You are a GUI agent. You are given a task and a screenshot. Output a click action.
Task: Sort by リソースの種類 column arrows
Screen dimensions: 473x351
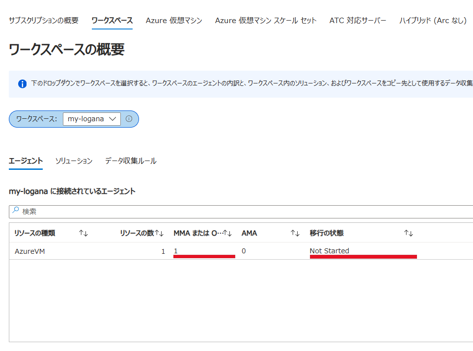[83, 233]
